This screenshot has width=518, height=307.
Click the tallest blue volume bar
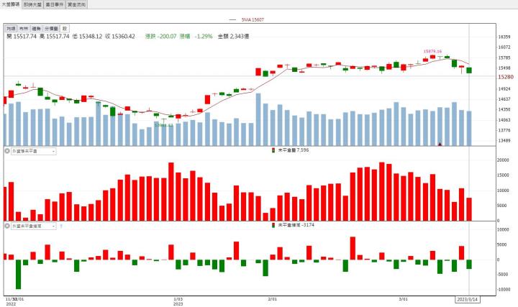(x=258, y=119)
